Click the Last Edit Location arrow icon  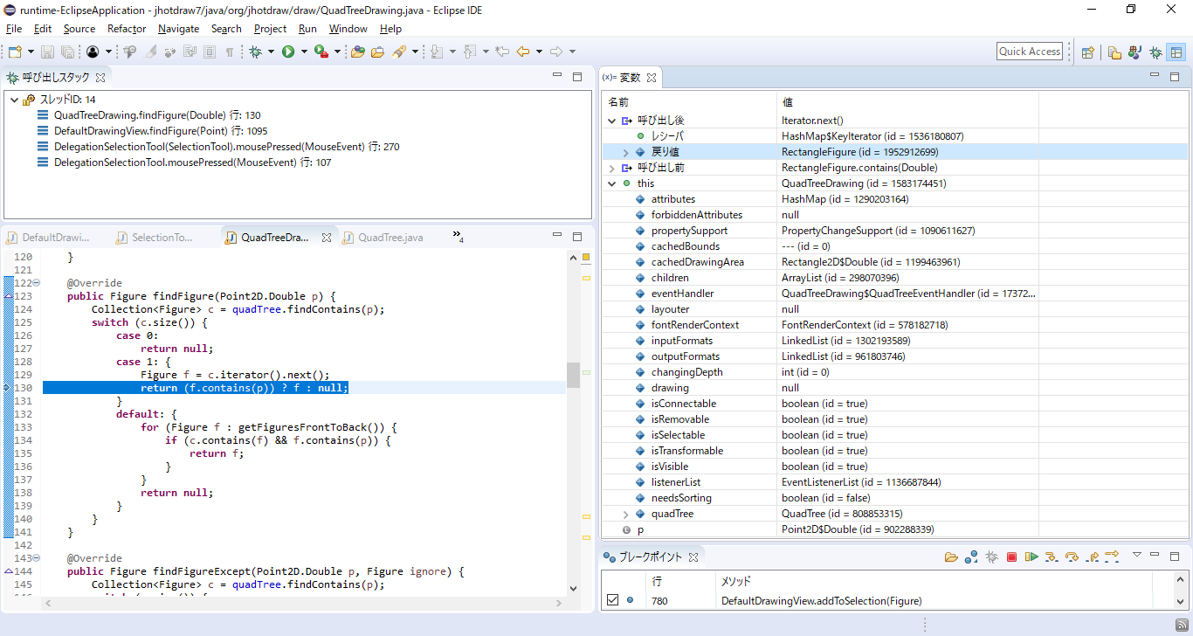tap(502, 52)
